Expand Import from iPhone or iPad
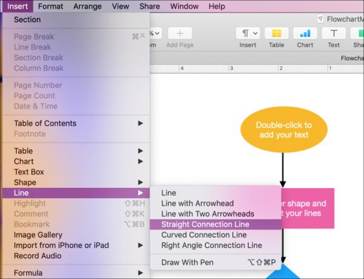This screenshot has height=279, width=364. [x=76, y=245]
